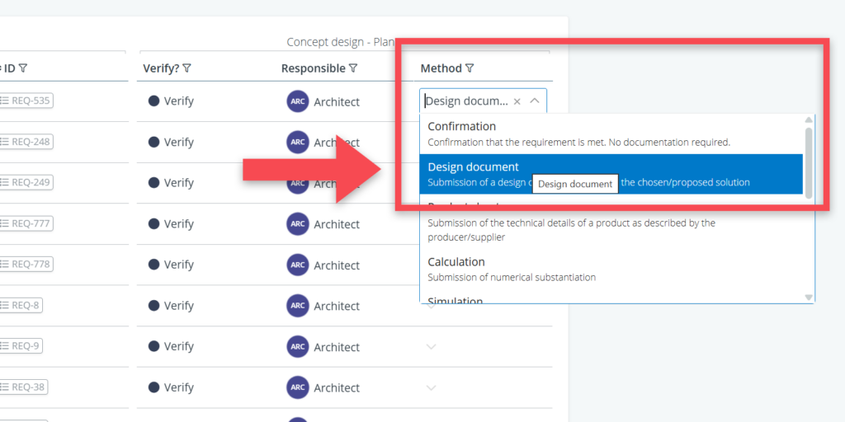Click the filter icon beside Verify? header
The width and height of the screenshot is (845, 422).
pos(187,68)
